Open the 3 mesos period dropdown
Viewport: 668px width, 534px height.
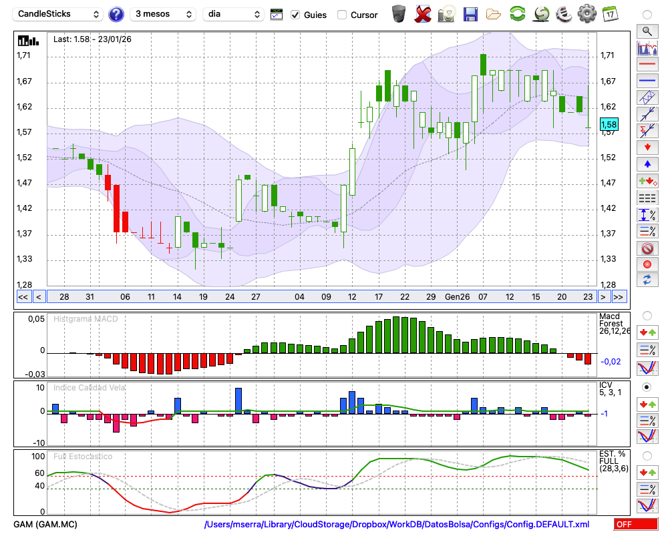tap(163, 14)
